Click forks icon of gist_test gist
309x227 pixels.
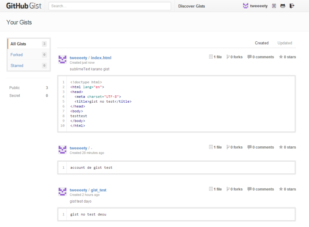tap(228, 189)
